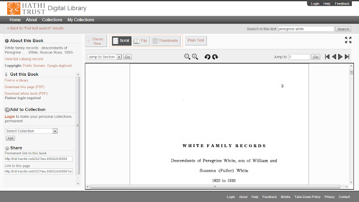Go to the first page
Screen dimensions: 359x202
pos(327,57)
